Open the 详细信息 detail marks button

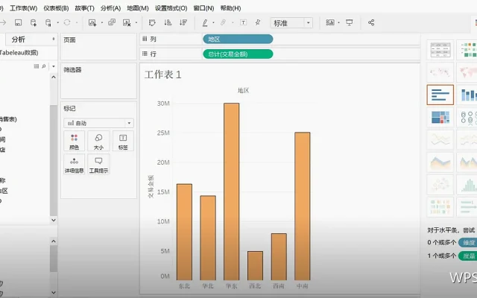pos(75,164)
